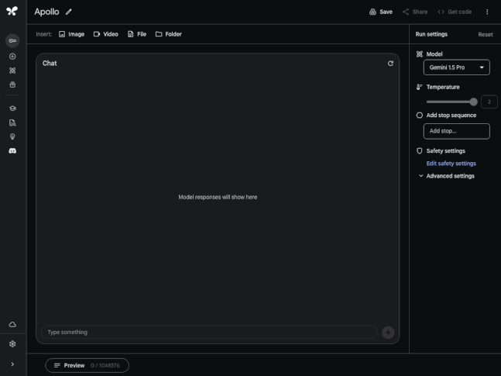This screenshot has height=376, width=501.
Task: Clear the chat with refresh icon
Action: [x=390, y=64]
